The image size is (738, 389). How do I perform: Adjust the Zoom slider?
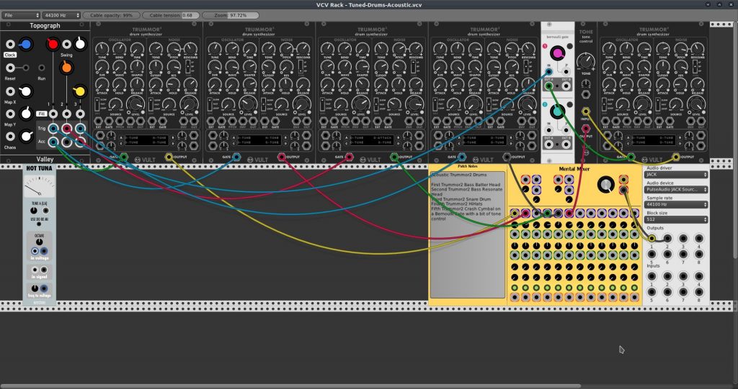tap(230, 15)
